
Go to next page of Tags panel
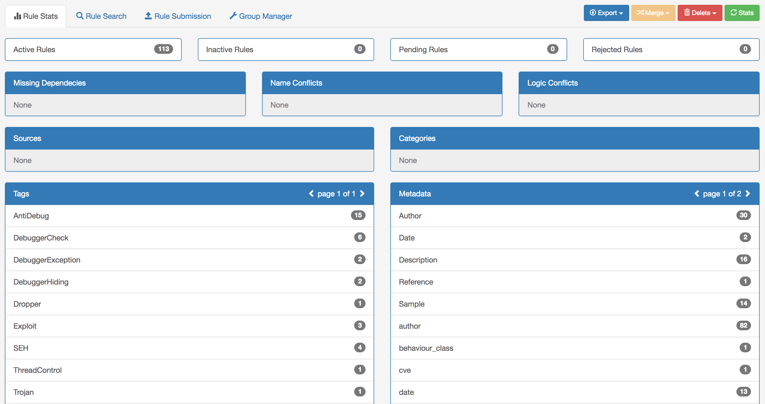click(362, 194)
